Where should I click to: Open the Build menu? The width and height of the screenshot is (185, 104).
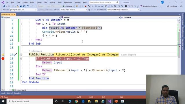coord(32,2)
